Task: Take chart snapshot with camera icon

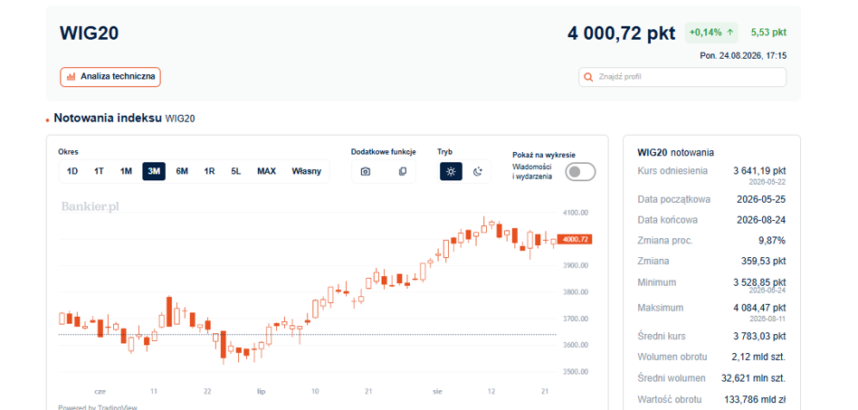Action: coord(366,172)
